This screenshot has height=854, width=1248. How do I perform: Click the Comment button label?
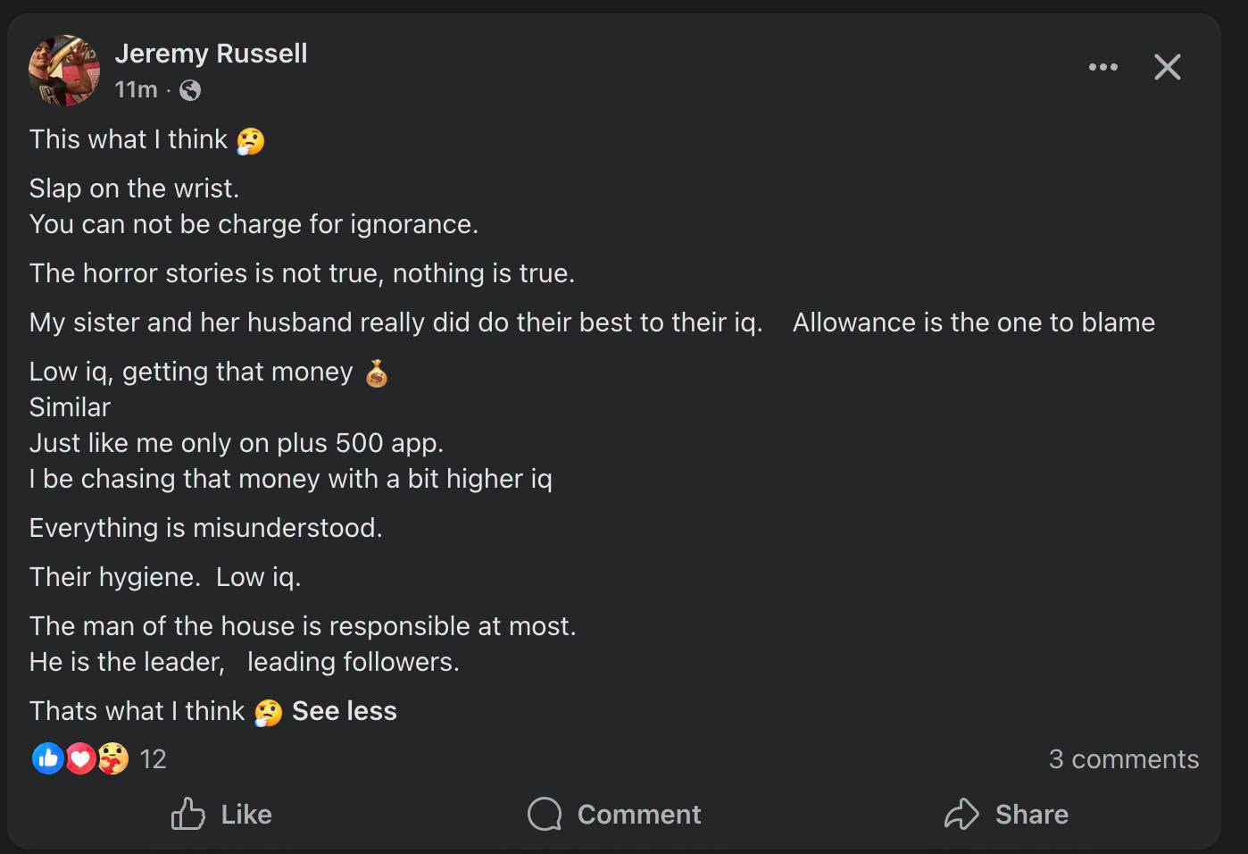point(639,815)
